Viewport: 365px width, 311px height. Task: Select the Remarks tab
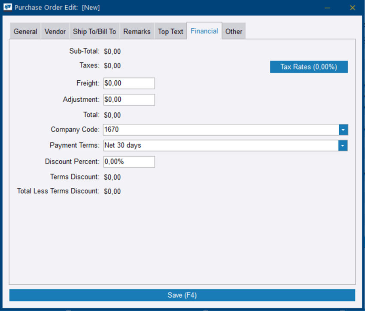[x=137, y=31]
